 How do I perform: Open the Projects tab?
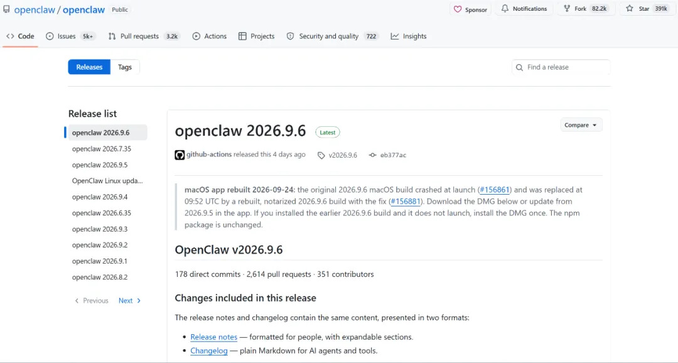point(256,36)
